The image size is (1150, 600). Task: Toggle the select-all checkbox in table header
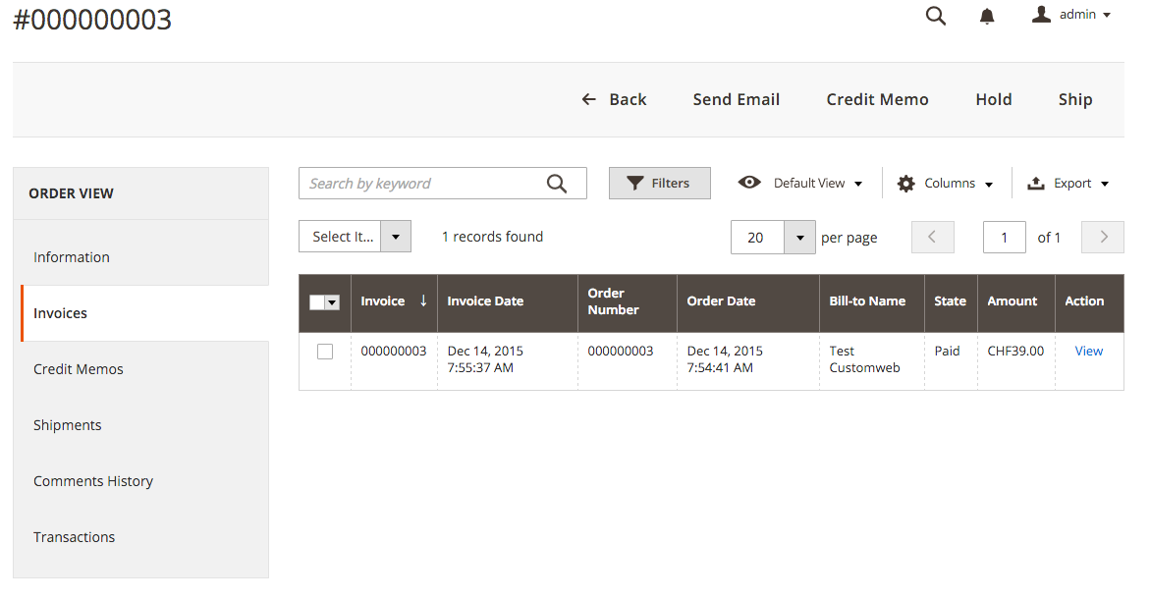316,302
